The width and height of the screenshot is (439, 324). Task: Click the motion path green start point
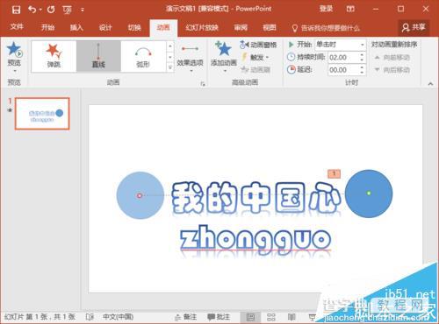[369, 193]
